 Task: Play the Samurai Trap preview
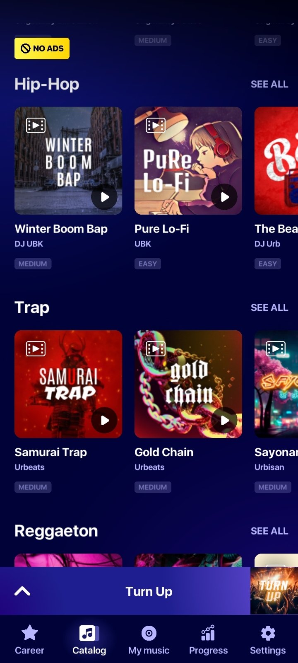104,420
